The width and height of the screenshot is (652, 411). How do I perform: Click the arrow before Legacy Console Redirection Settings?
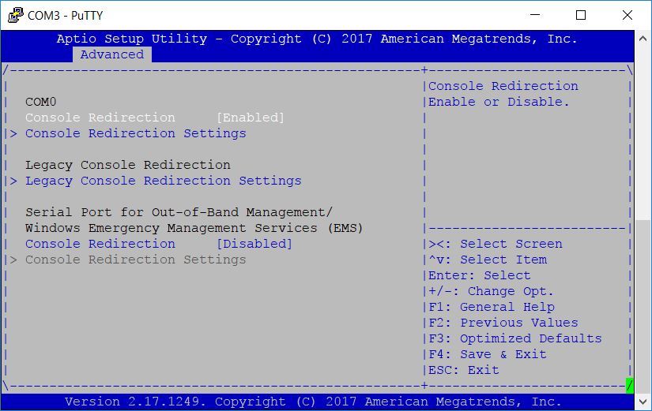click(x=13, y=181)
